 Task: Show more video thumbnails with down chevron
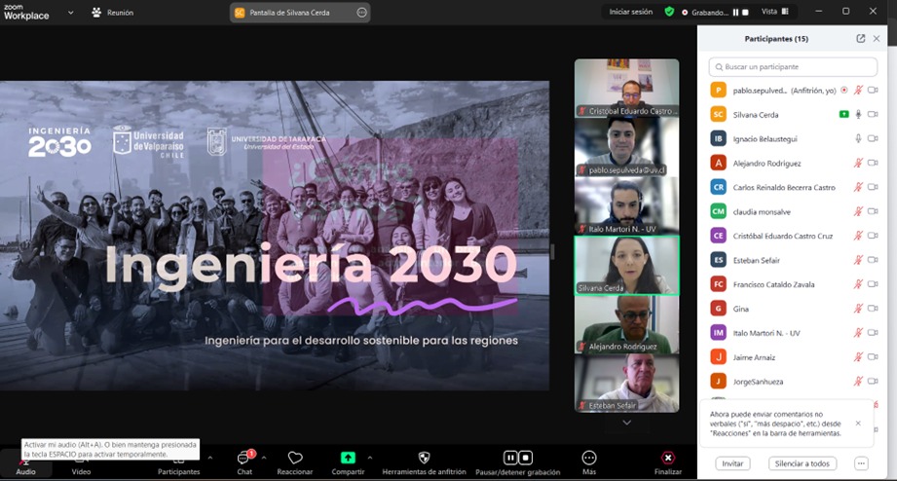coord(627,423)
